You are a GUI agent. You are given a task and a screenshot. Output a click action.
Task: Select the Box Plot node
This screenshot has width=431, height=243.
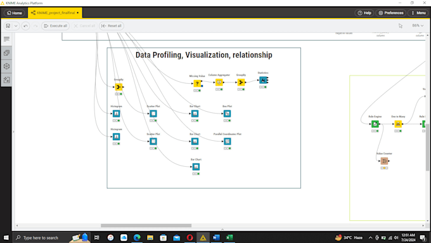[227, 114]
